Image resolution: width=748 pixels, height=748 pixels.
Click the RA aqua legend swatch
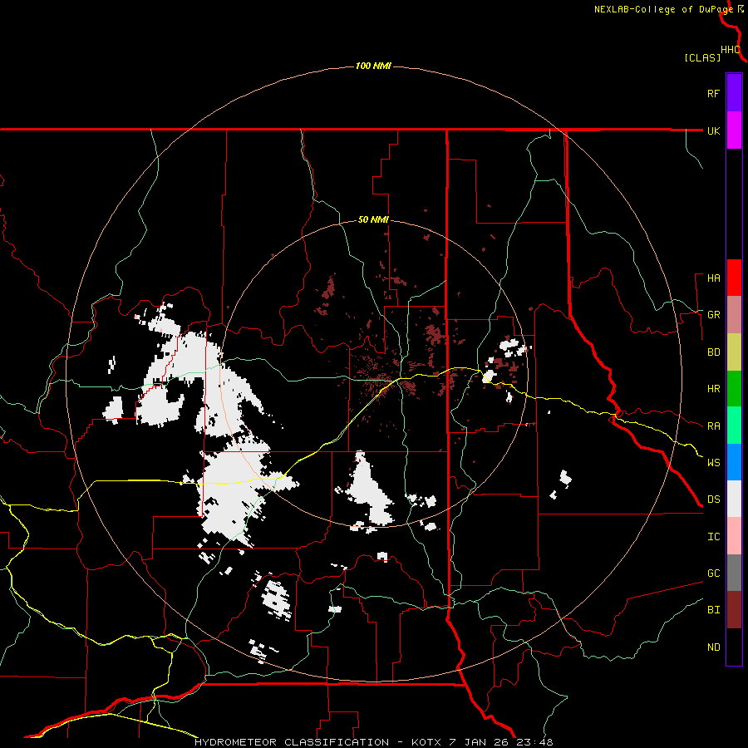734,426
